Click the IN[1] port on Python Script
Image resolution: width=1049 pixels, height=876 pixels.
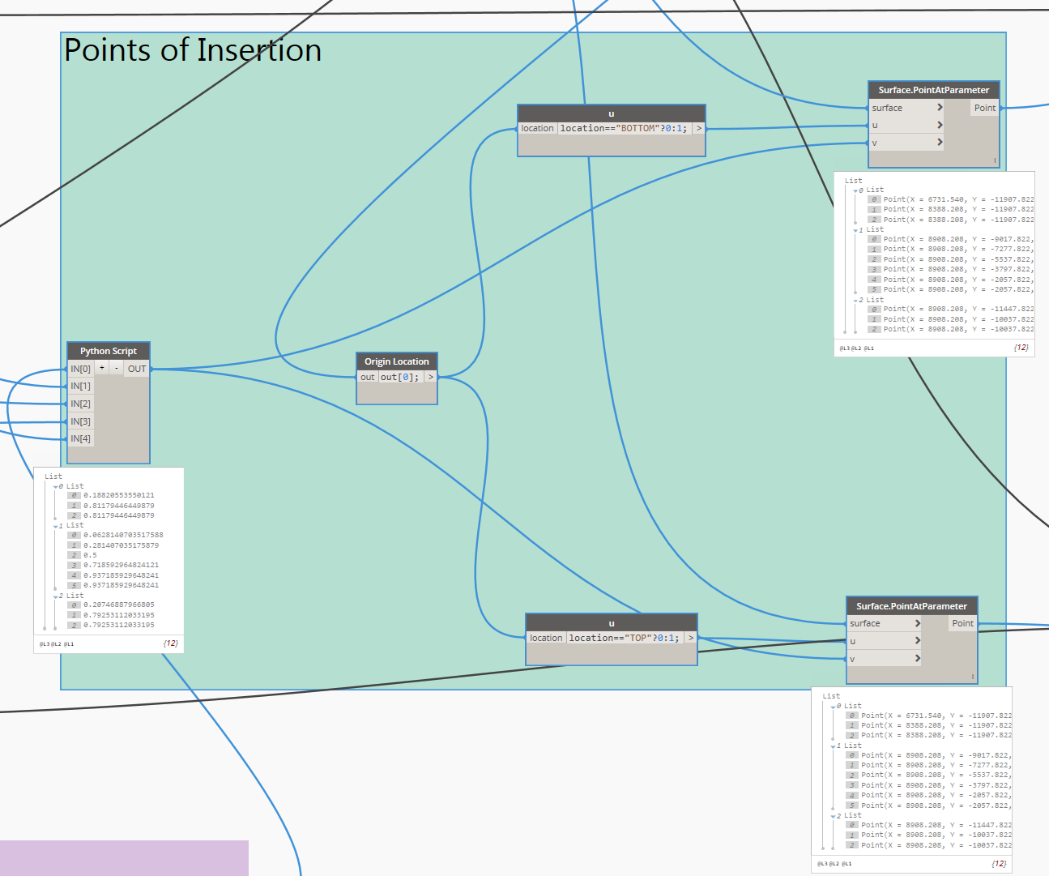click(x=80, y=386)
